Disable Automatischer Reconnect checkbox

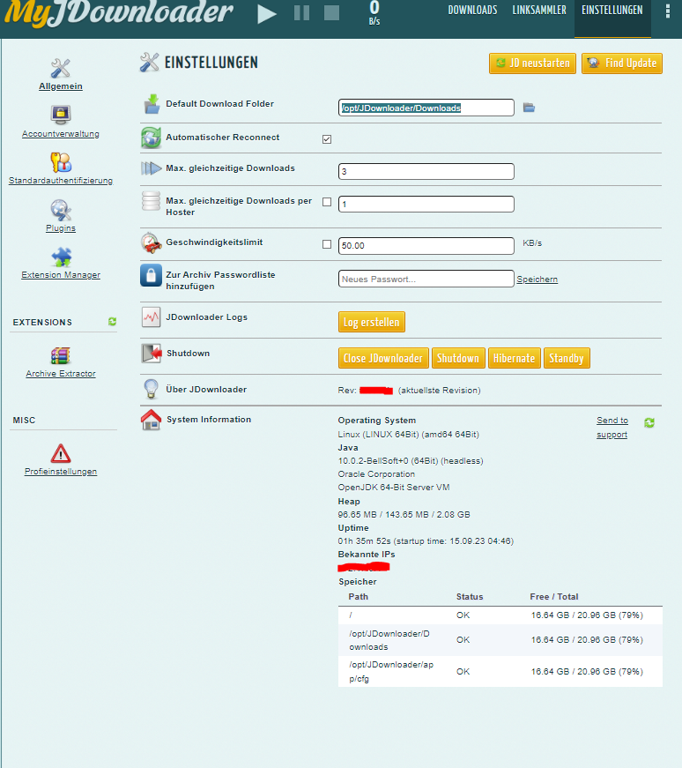coord(327,139)
